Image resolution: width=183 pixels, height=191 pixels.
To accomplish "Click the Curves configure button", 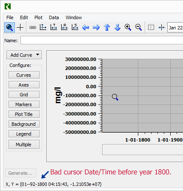I will click(24, 75).
